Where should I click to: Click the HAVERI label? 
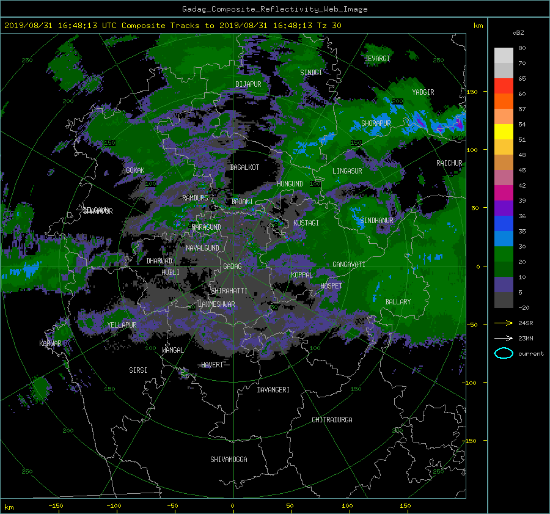[x=212, y=365]
